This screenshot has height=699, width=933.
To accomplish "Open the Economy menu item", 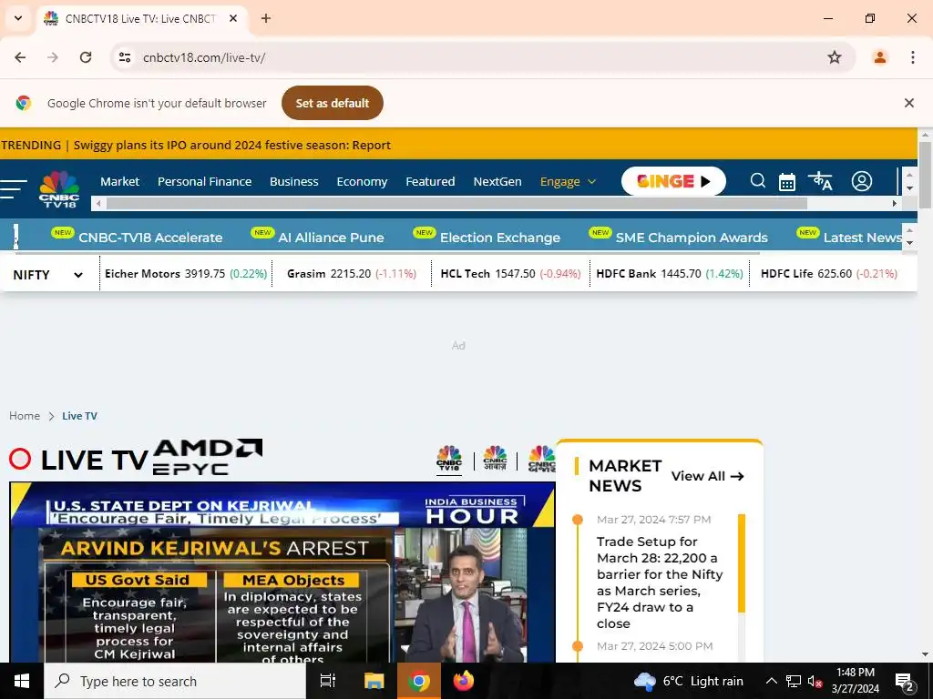I will click(x=362, y=181).
